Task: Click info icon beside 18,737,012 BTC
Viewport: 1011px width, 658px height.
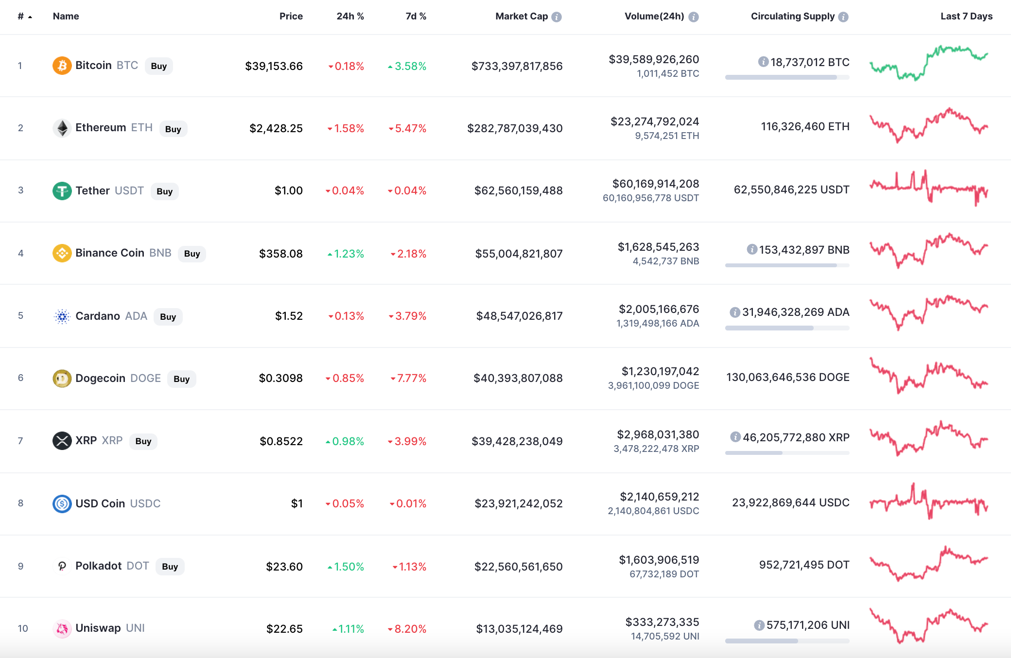Action: [x=763, y=62]
